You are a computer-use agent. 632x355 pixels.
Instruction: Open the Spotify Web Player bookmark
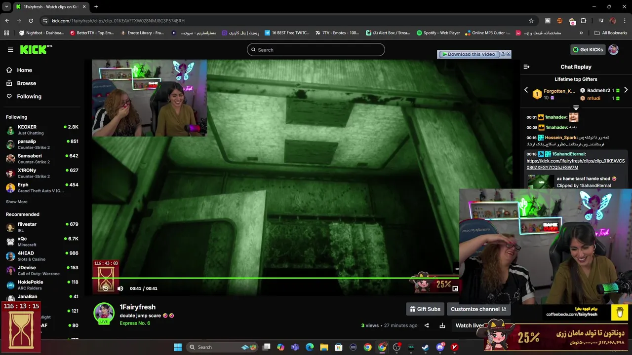pyautogui.click(x=438, y=33)
